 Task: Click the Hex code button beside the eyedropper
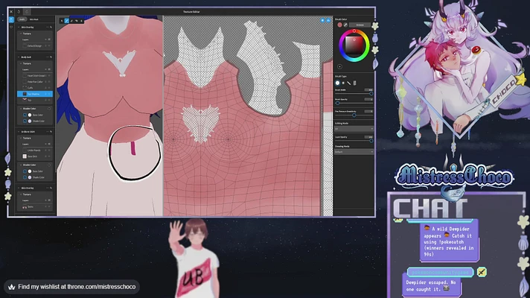360,25
